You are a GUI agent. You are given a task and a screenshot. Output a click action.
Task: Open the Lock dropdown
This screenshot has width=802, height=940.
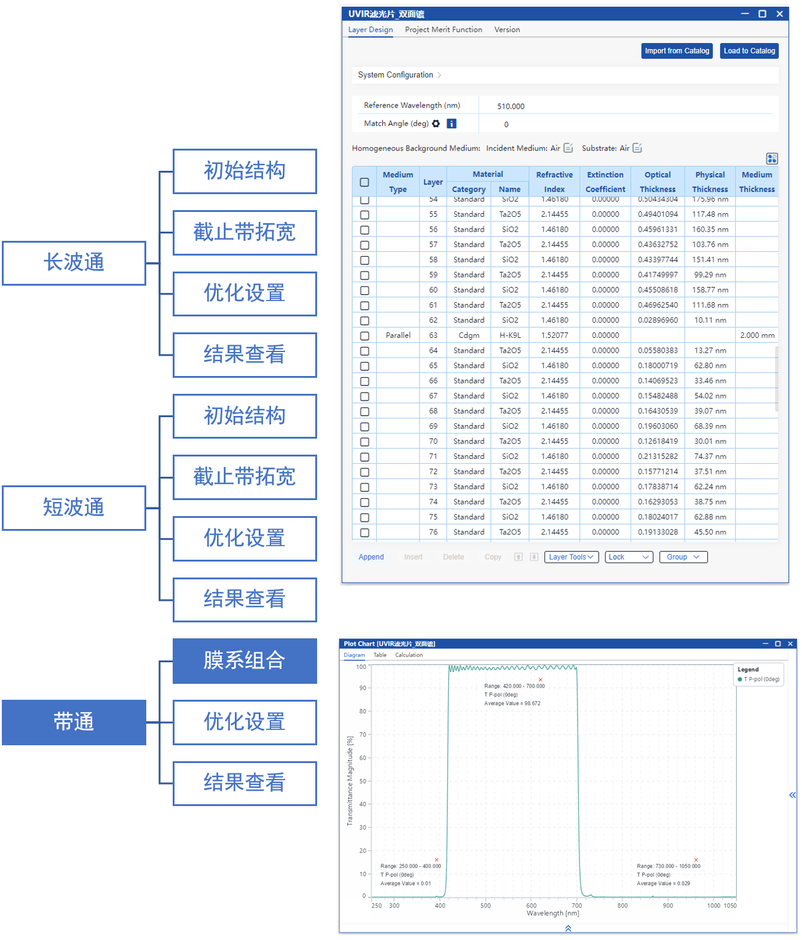[628, 557]
